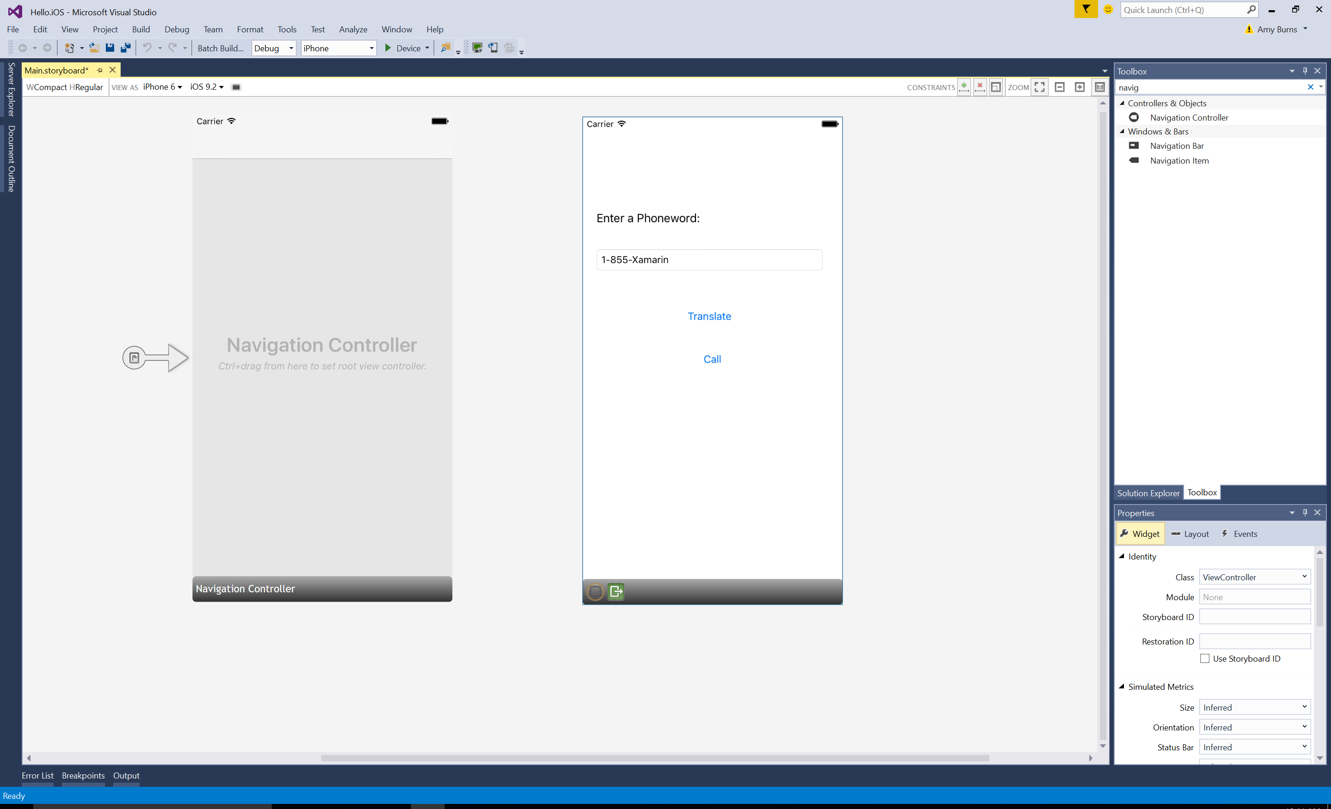Click the Layout tab in Properties panel
The height and width of the screenshot is (809, 1331).
[x=1196, y=533]
